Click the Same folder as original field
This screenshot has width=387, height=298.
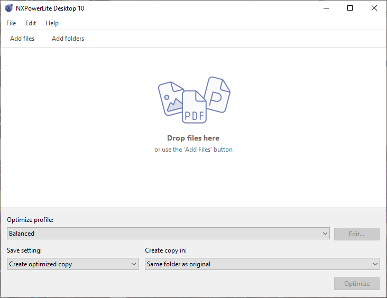(262, 264)
